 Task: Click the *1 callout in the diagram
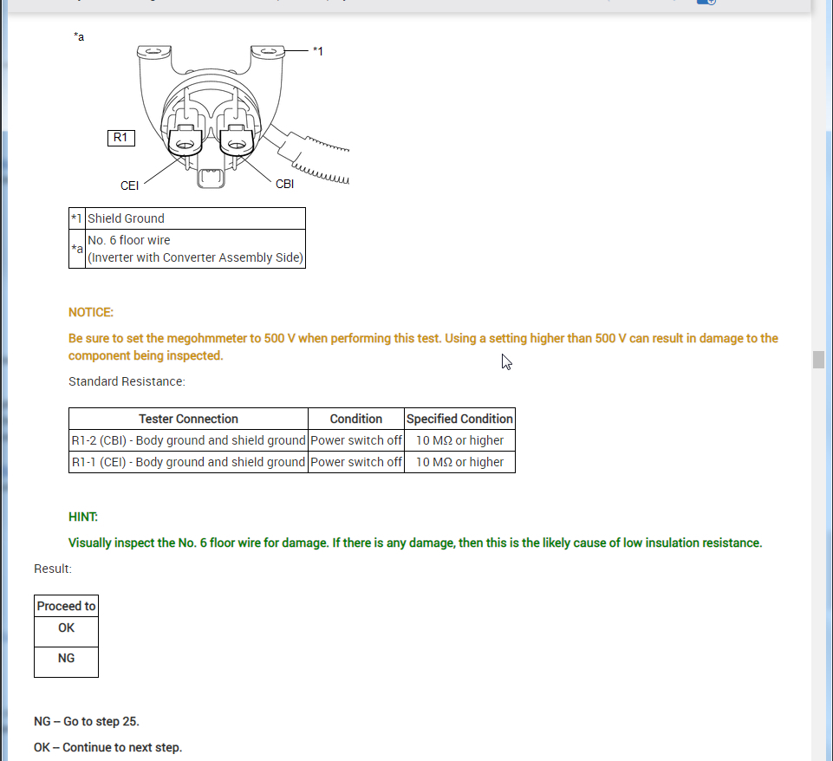(318, 51)
